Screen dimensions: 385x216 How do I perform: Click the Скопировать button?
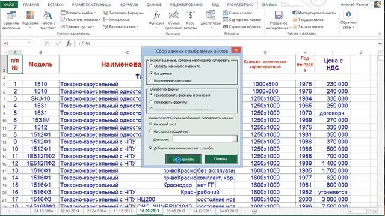(183, 159)
